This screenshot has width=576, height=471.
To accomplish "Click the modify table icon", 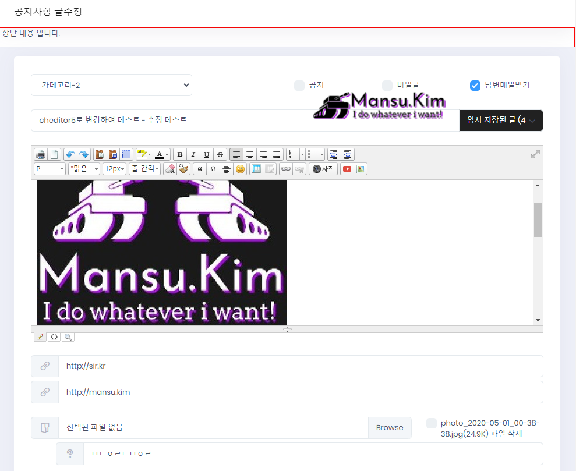I will (x=270, y=169).
